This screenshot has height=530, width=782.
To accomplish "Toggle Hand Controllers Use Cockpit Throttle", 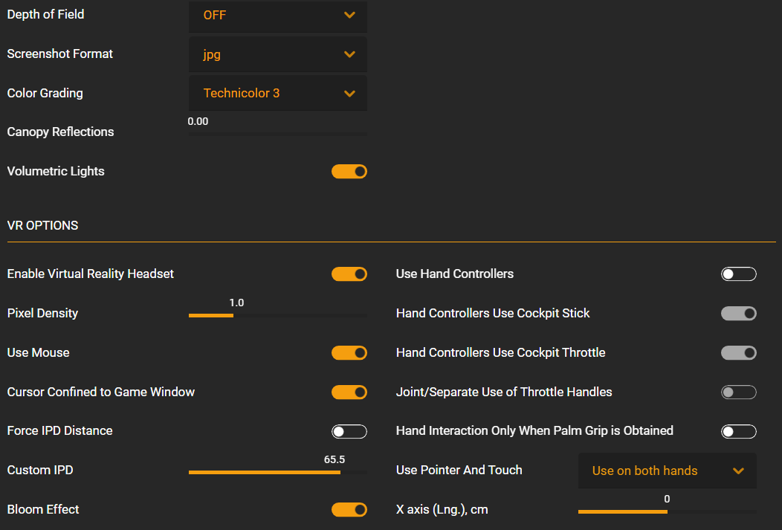I will [738, 352].
